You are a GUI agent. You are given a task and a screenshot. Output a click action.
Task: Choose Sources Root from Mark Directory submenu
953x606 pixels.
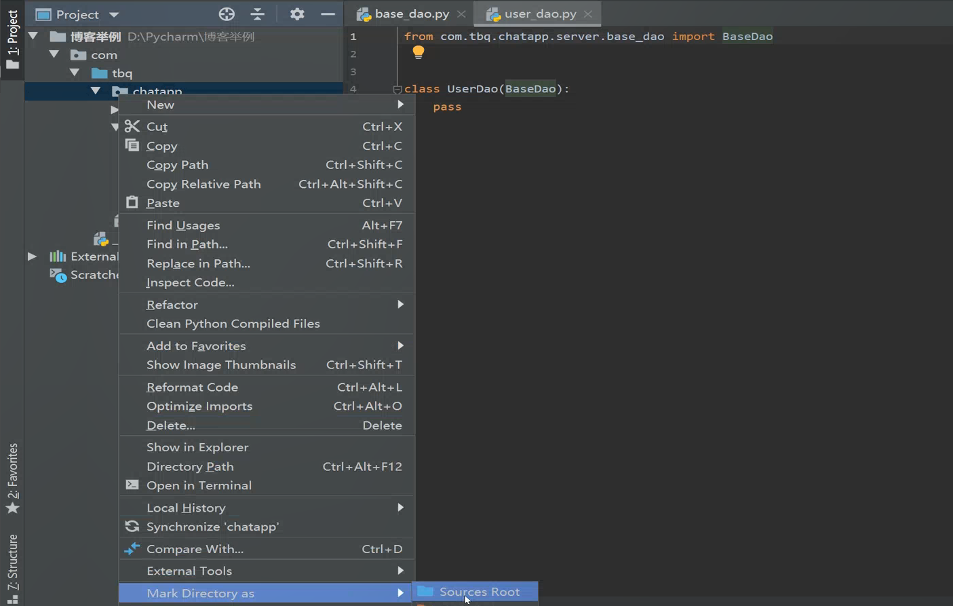click(x=480, y=591)
